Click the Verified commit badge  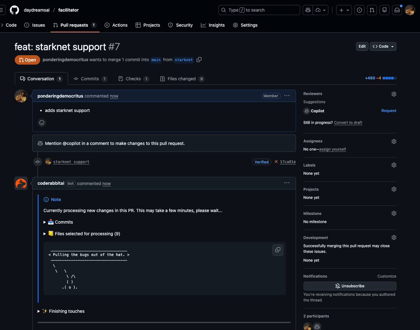tap(261, 162)
